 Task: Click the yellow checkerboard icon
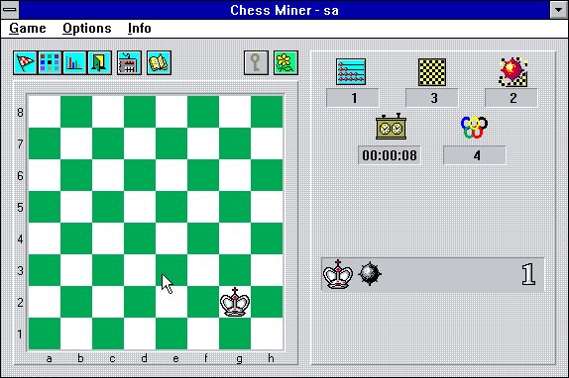(432, 72)
